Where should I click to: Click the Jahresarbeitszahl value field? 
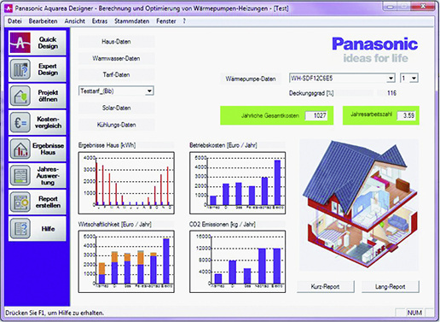[407, 115]
